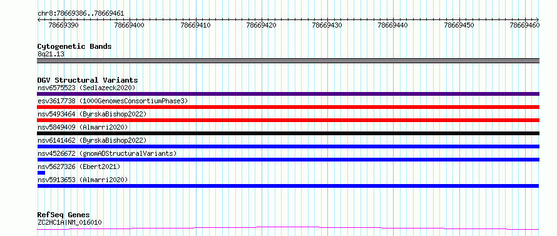Click ruler position 78669430
Image resolution: width=557 pixels, height=236 pixels.
tap(327, 25)
